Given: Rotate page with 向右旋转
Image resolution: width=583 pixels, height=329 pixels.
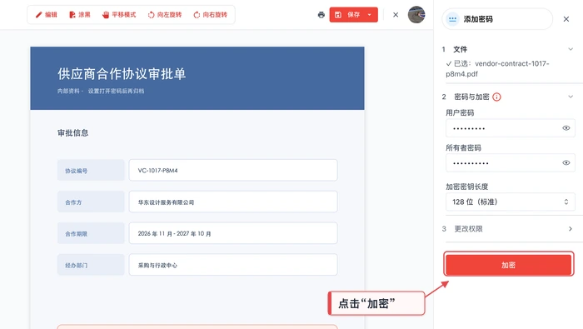Looking at the screenshot, I should [210, 15].
